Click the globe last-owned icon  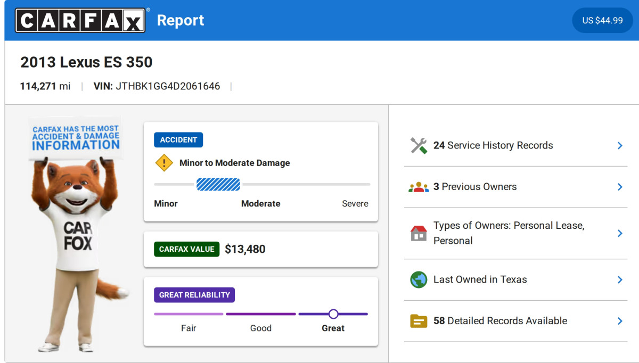(419, 279)
